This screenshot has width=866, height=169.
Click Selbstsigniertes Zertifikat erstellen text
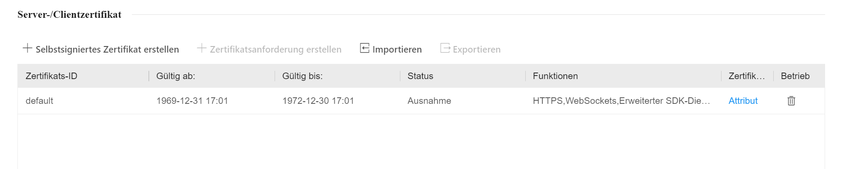pos(107,50)
